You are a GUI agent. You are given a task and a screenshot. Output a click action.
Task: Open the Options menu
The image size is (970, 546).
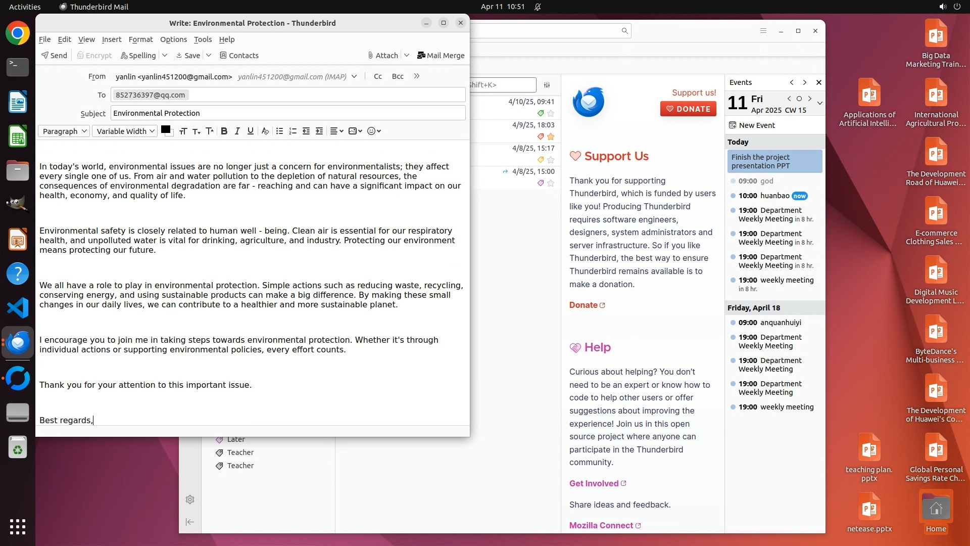(x=173, y=39)
